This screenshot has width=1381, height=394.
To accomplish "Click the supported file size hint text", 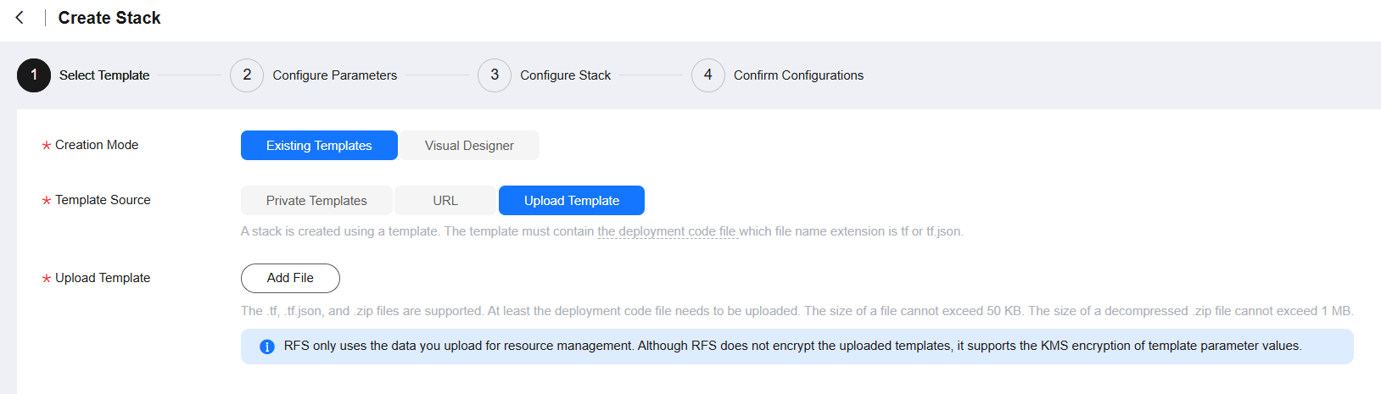I will click(796, 311).
